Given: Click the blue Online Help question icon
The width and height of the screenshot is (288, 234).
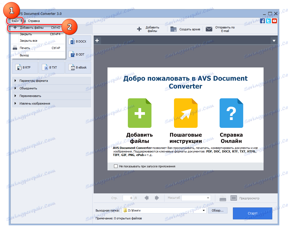Looking at the screenshot, I should pyautogui.click(x=231, y=113).
